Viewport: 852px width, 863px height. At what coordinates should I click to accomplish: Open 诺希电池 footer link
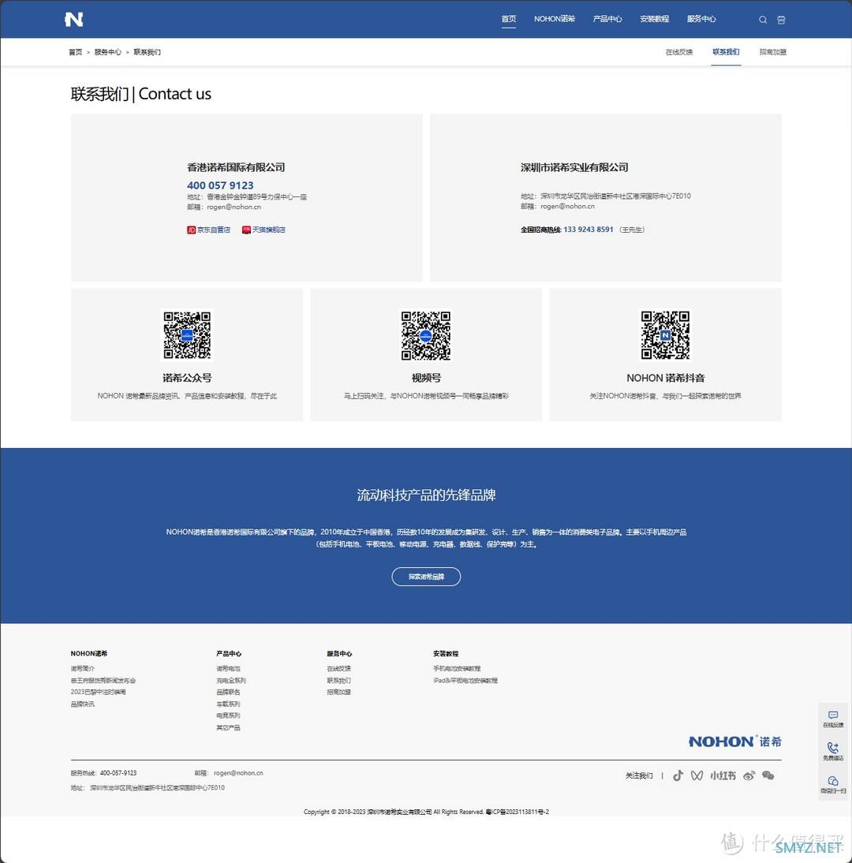(x=228, y=668)
